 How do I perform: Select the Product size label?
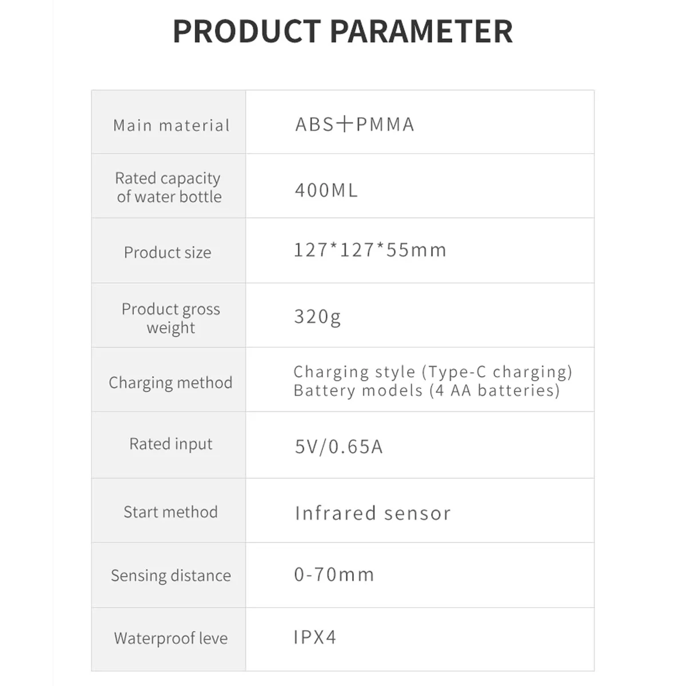pyautogui.click(x=167, y=252)
